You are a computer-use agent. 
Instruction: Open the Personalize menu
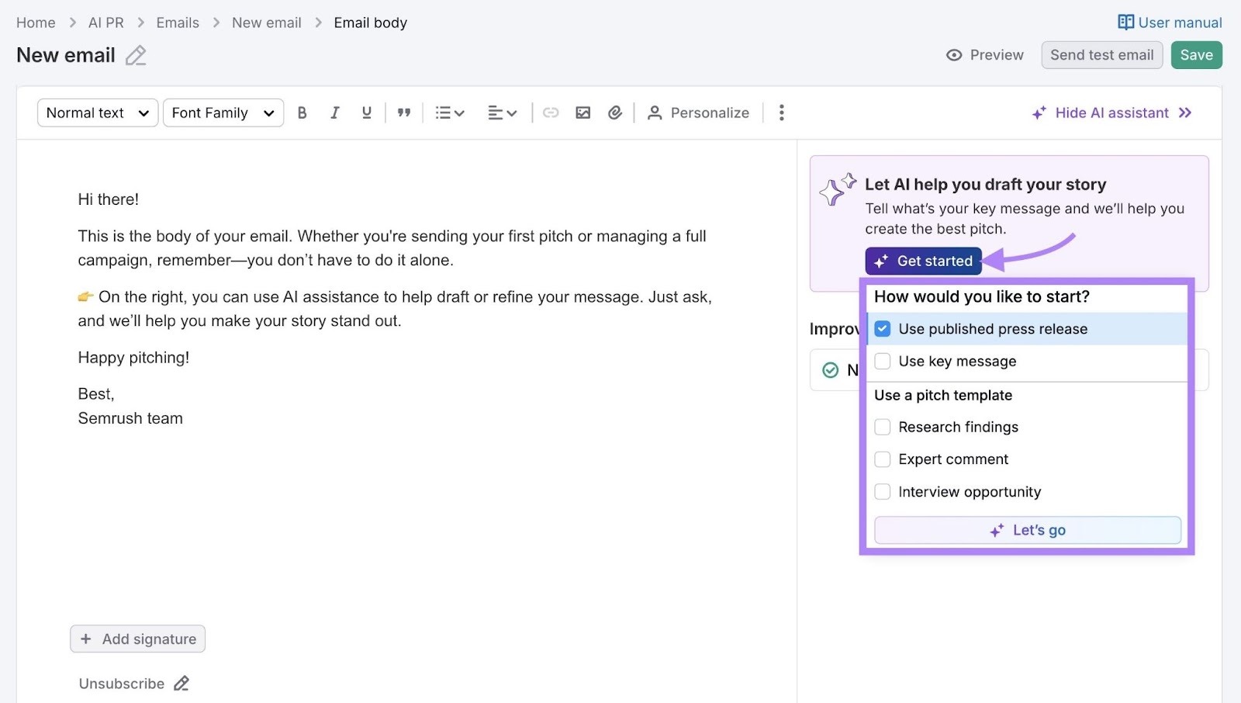point(699,113)
